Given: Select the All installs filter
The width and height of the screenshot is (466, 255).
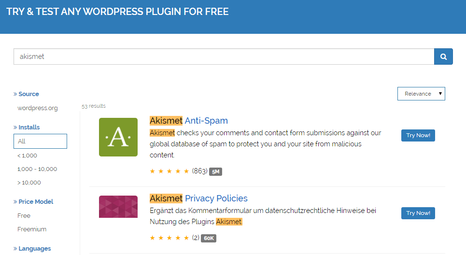Looking at the screenshot, I should pos(40,142).
